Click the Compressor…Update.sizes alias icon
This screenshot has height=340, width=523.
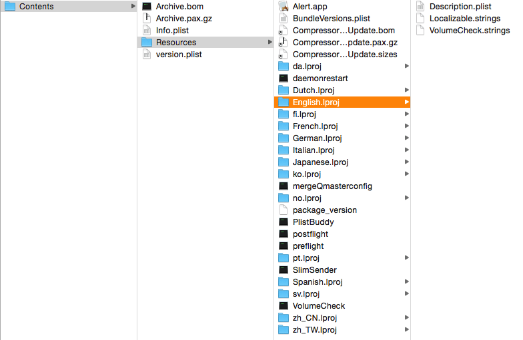pyautogui.click(x=284, y=55)
